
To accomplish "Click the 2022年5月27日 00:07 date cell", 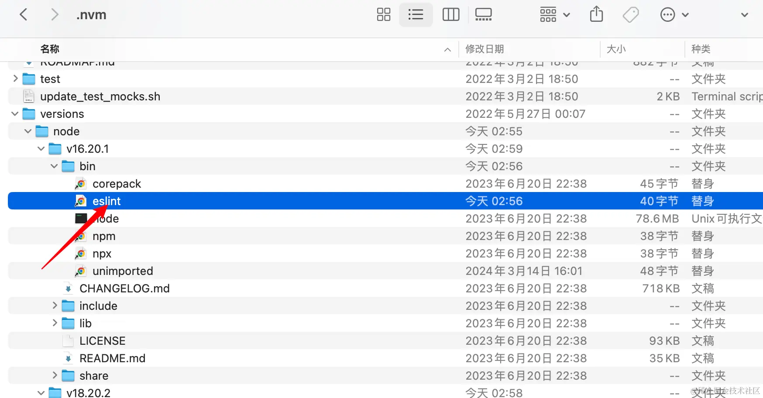I will pos(525,114).
